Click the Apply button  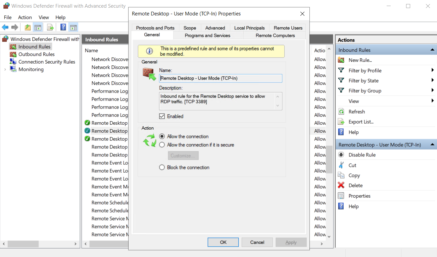[x=291, y=242]
